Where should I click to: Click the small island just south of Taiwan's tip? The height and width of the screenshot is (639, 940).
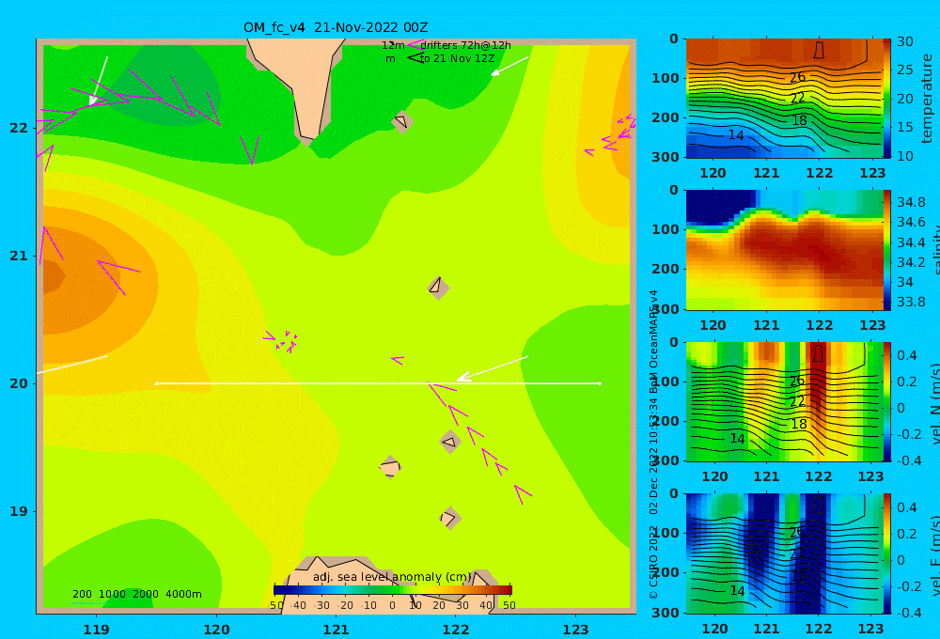402,121
